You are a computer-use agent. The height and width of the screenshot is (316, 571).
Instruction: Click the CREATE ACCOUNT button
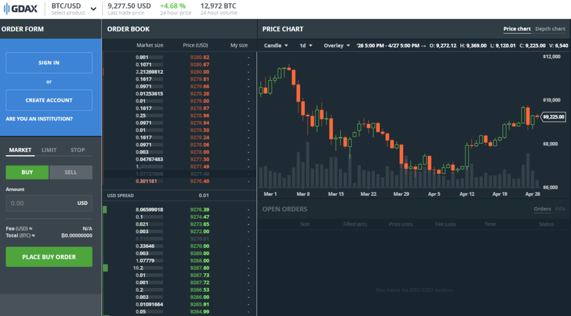pos(49,100)
